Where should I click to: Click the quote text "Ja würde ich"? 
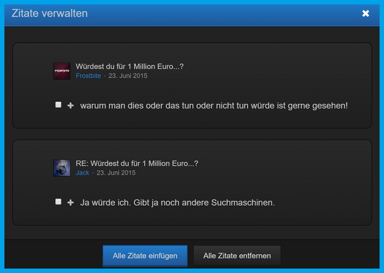(177, 203)
